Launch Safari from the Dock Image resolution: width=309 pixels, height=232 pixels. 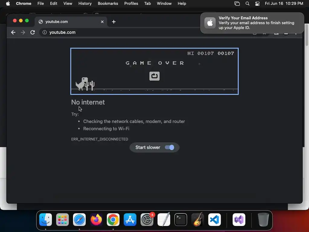[x=79, y=220]
